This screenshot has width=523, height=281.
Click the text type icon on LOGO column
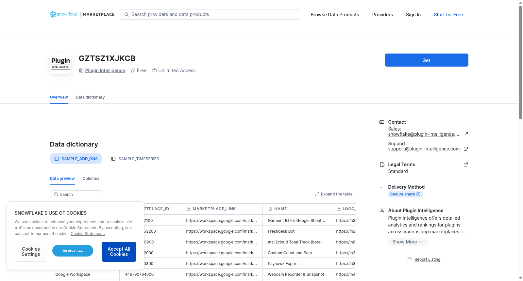pyautogui.click(x=339, y=209)
